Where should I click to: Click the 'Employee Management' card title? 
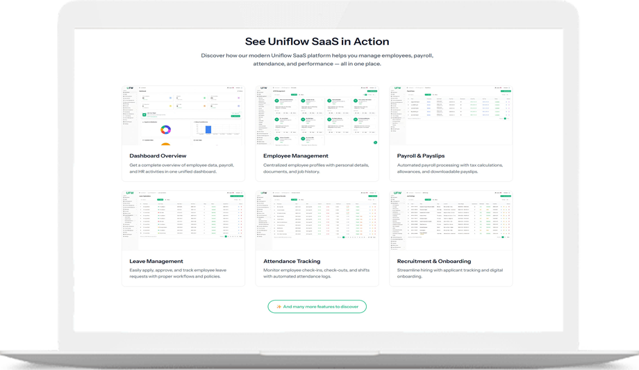[x=295, y=155]
